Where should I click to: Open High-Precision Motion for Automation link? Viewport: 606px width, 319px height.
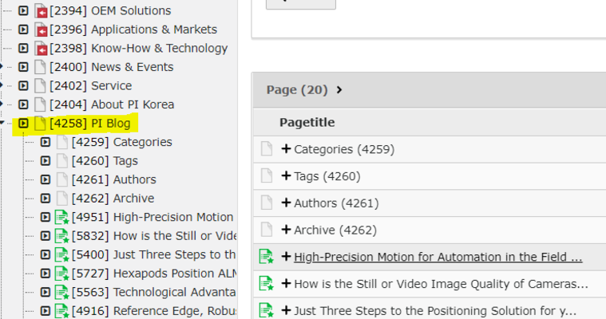[x=438, y=258]
